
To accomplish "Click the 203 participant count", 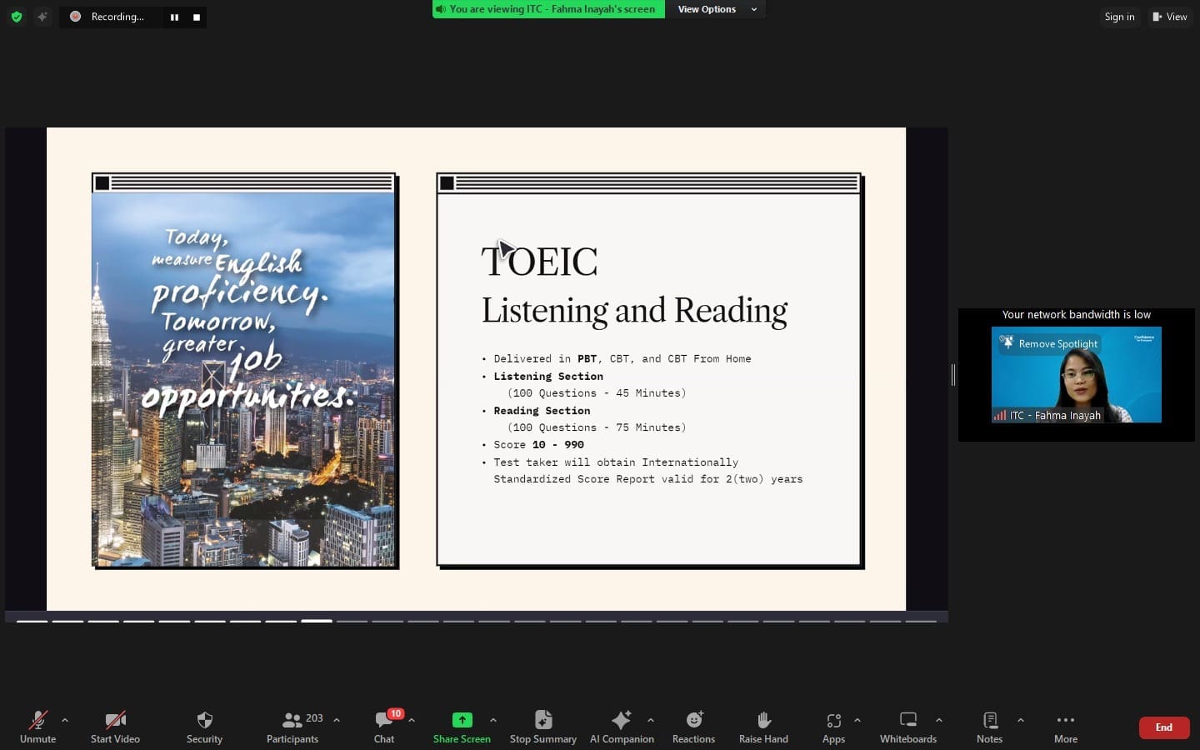I will 314,717.
